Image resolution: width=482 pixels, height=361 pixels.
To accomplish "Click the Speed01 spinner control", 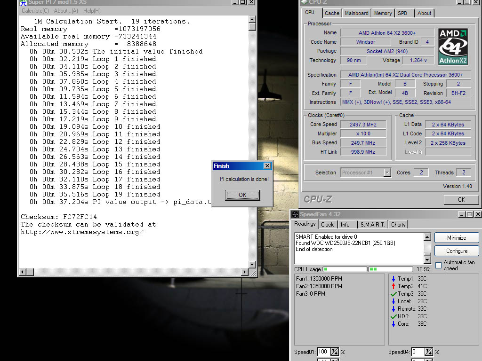I will point(335,352).
